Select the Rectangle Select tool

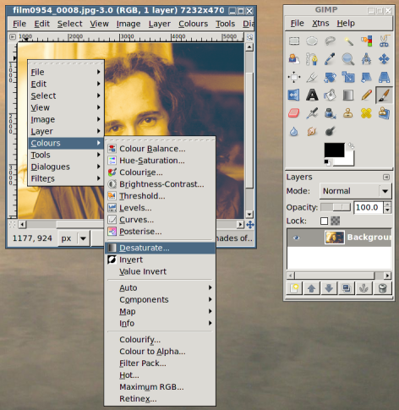294,41
